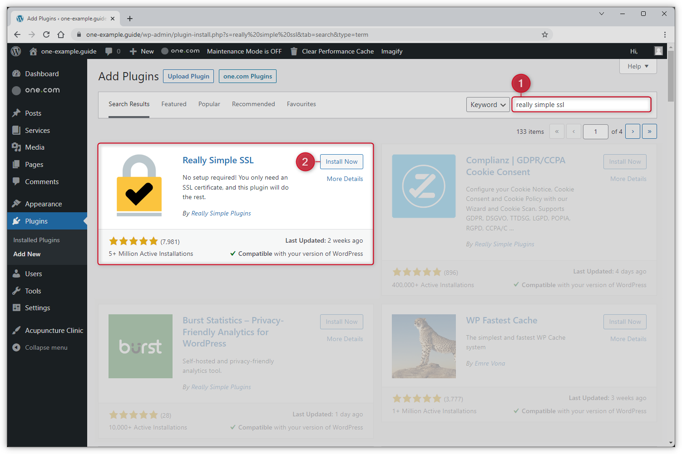Click the Settings sidebar icon
This screenshot has width=682, height=454.
point(16,308)
